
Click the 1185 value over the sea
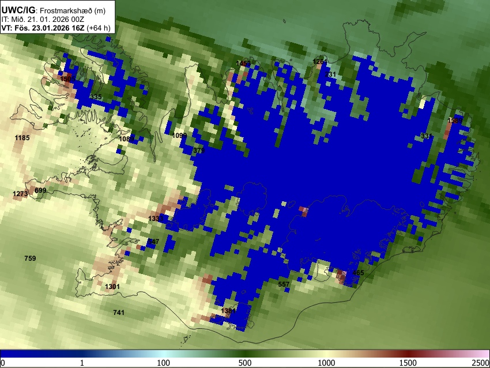tap(22, 138)
